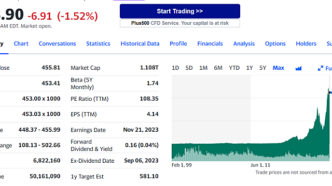The image size is (332, 186).
Task: Open the Options tab
Action: pos(275,43)
